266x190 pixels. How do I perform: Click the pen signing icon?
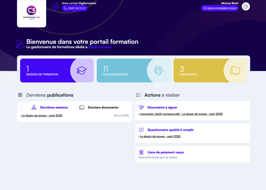coord(141,107)
